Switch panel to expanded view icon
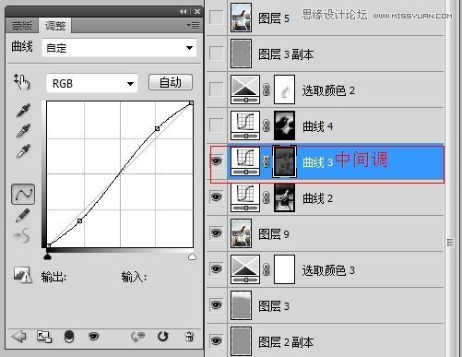 point(44,337)
